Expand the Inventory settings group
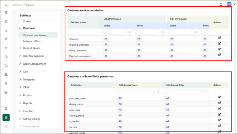 pos(20,111)
